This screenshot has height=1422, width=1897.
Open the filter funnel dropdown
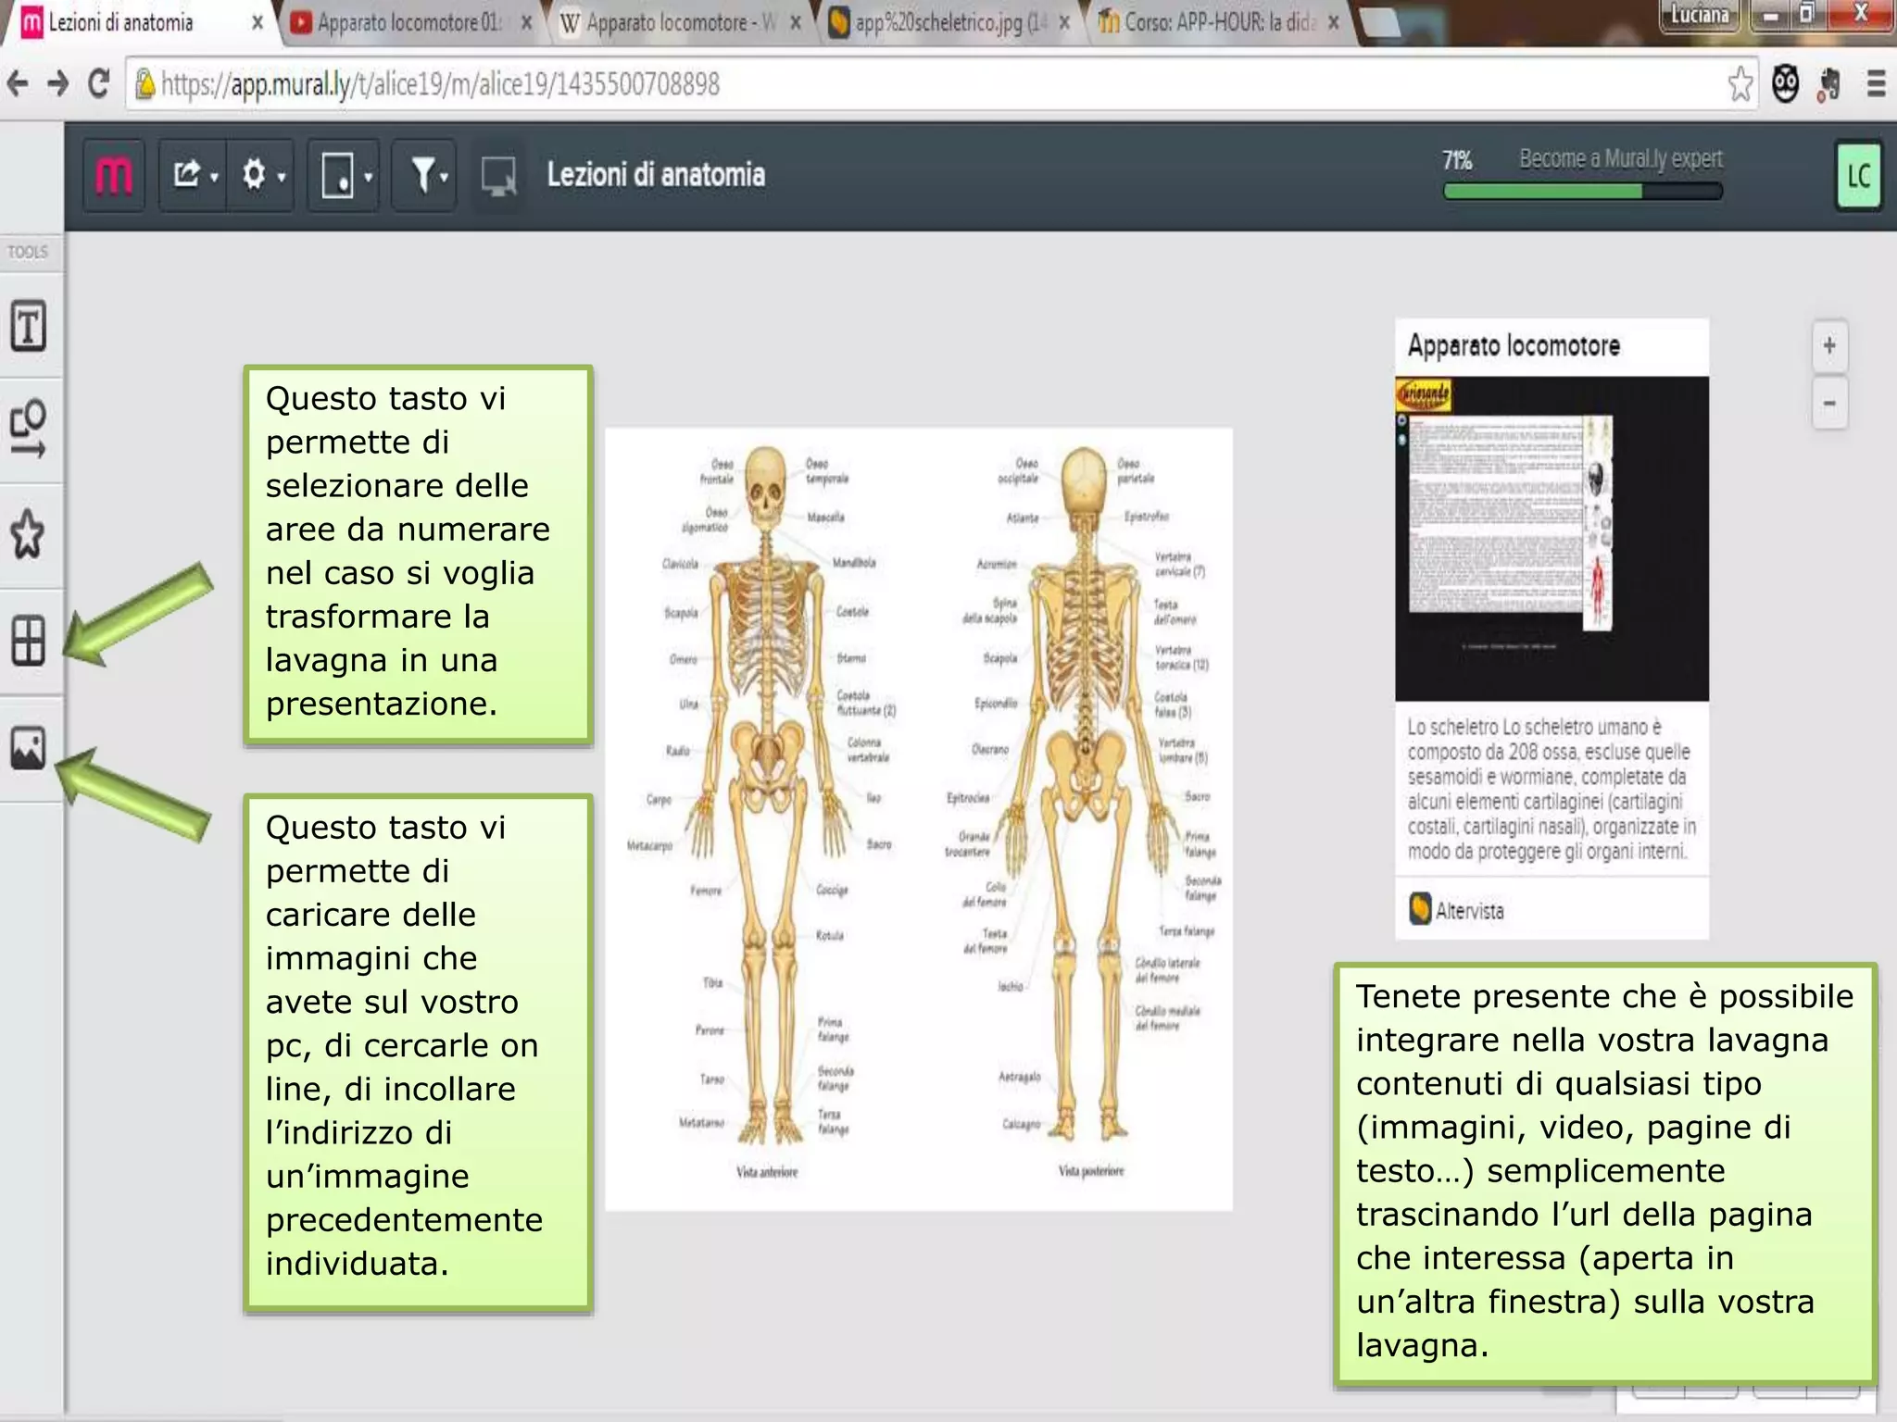425,175
